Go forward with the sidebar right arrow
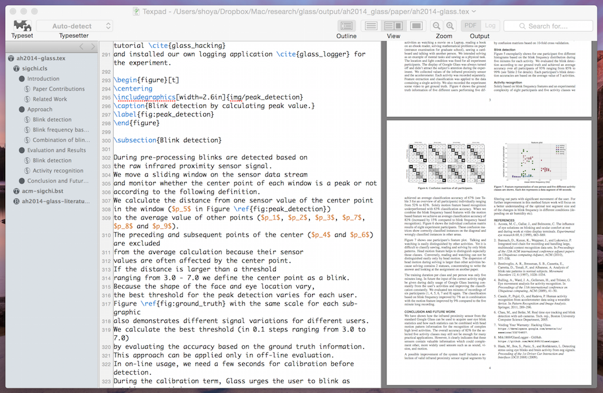603x393 pixels. tap(92, 46)
